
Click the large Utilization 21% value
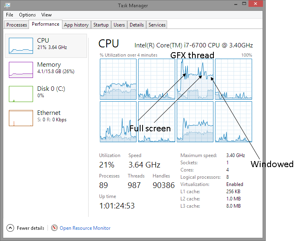(107, 165)
